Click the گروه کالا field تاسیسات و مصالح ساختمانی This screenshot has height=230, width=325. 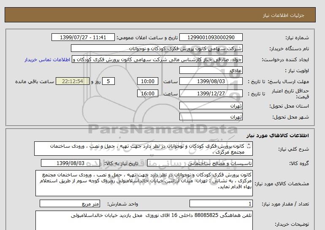(200, 163)
